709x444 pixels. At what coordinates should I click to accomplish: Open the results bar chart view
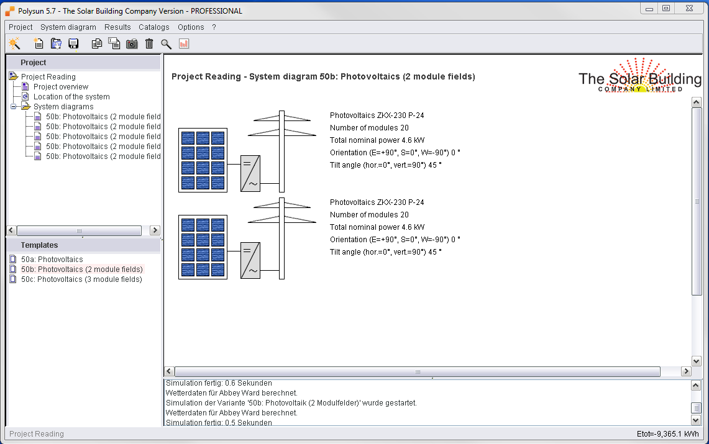183,43
